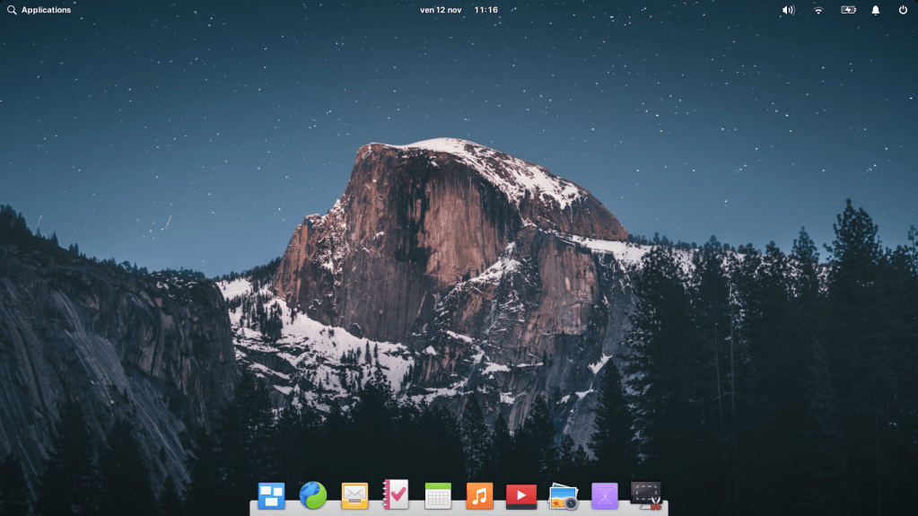Open the Multitasking View from the dock
The image size is (918, 516).
point(271,495)
